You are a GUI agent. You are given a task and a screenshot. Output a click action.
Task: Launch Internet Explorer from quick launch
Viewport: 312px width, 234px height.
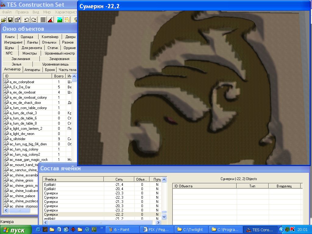37,230
